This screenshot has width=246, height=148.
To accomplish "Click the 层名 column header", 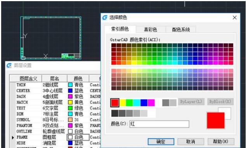I will [54, 78].
